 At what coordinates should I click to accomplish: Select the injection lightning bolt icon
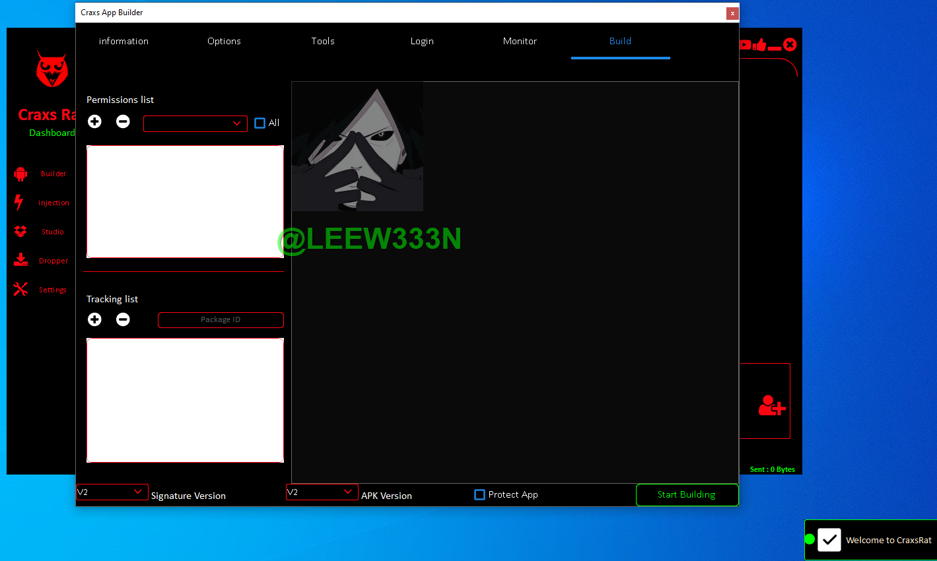[19, 202]
